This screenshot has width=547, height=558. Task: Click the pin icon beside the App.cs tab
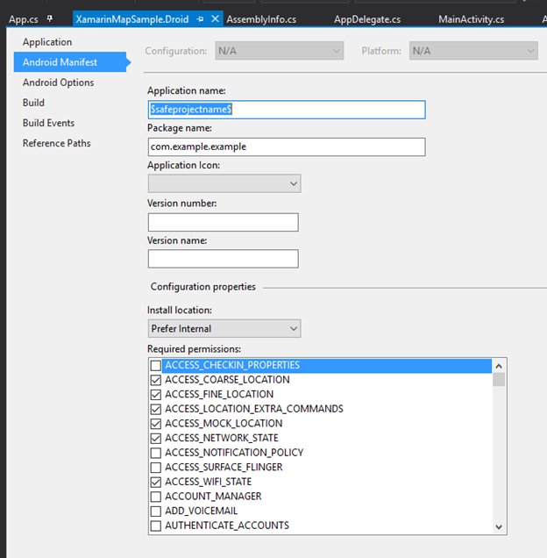50,18
